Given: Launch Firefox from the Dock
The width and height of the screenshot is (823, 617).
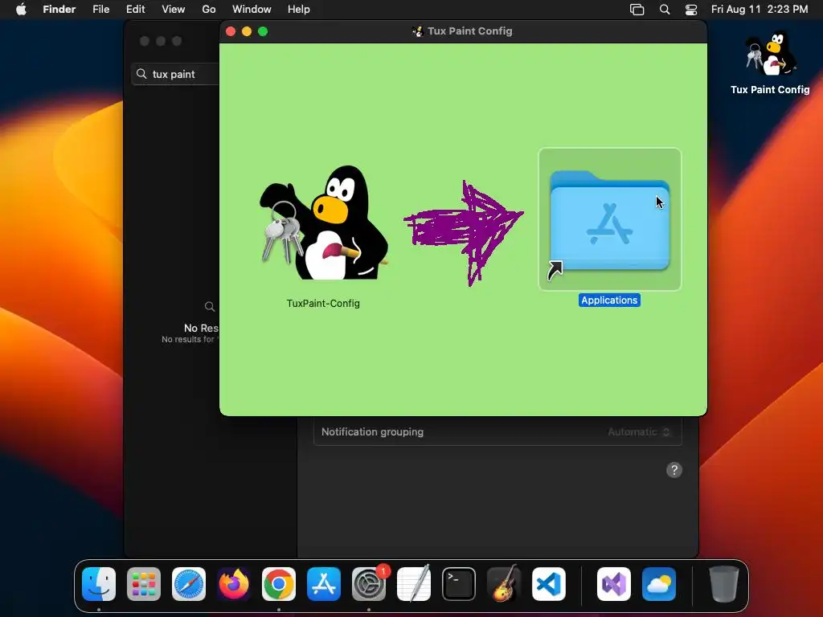Looking at the screenshot, I should pos(234,584).
